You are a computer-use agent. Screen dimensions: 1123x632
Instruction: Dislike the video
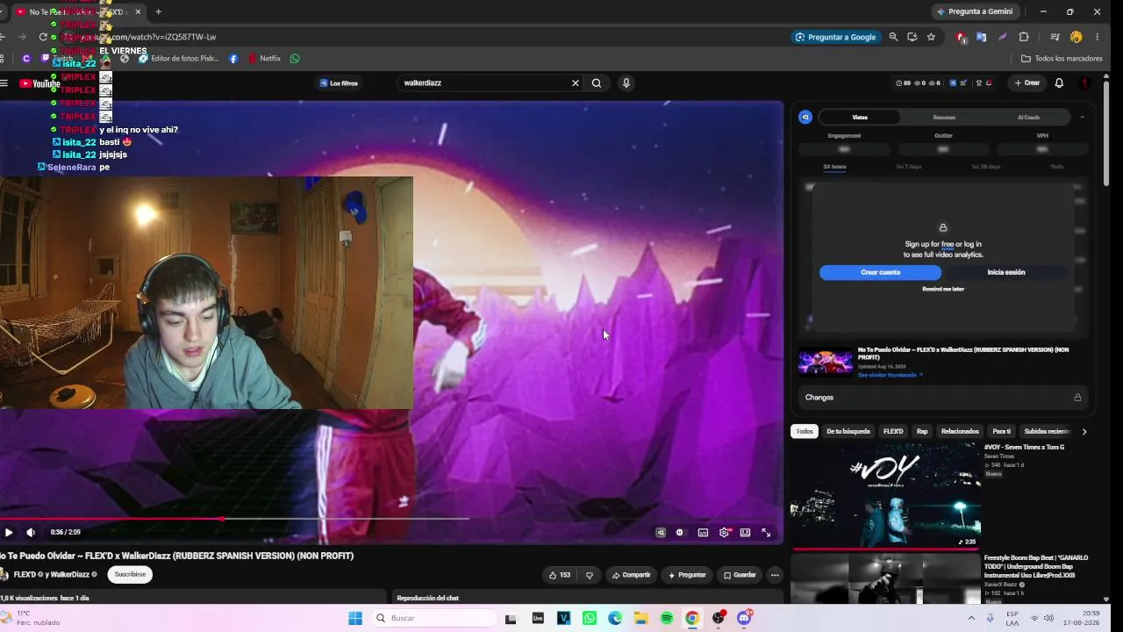coord(590,575)
